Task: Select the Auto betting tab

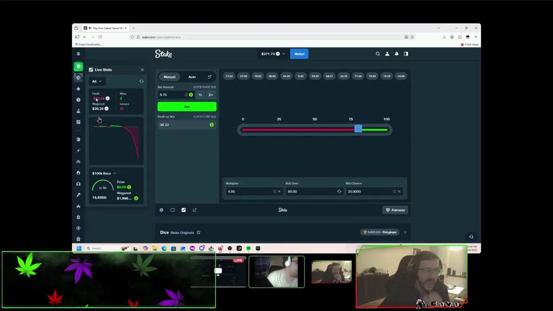Action: 192,77
